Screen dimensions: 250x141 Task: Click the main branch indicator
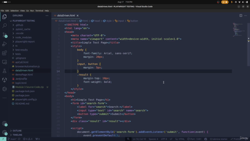[12, 139]
